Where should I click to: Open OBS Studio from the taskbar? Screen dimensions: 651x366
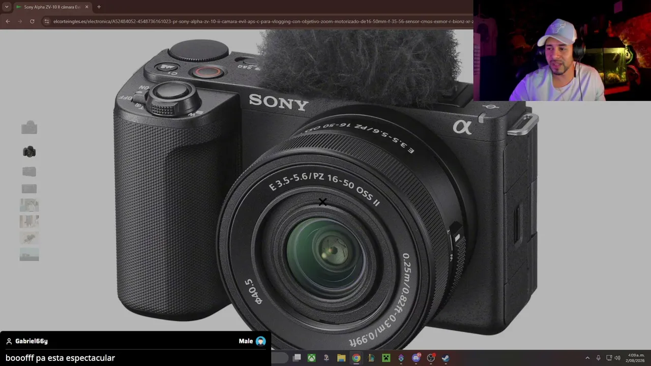click(x=431, y=358)
